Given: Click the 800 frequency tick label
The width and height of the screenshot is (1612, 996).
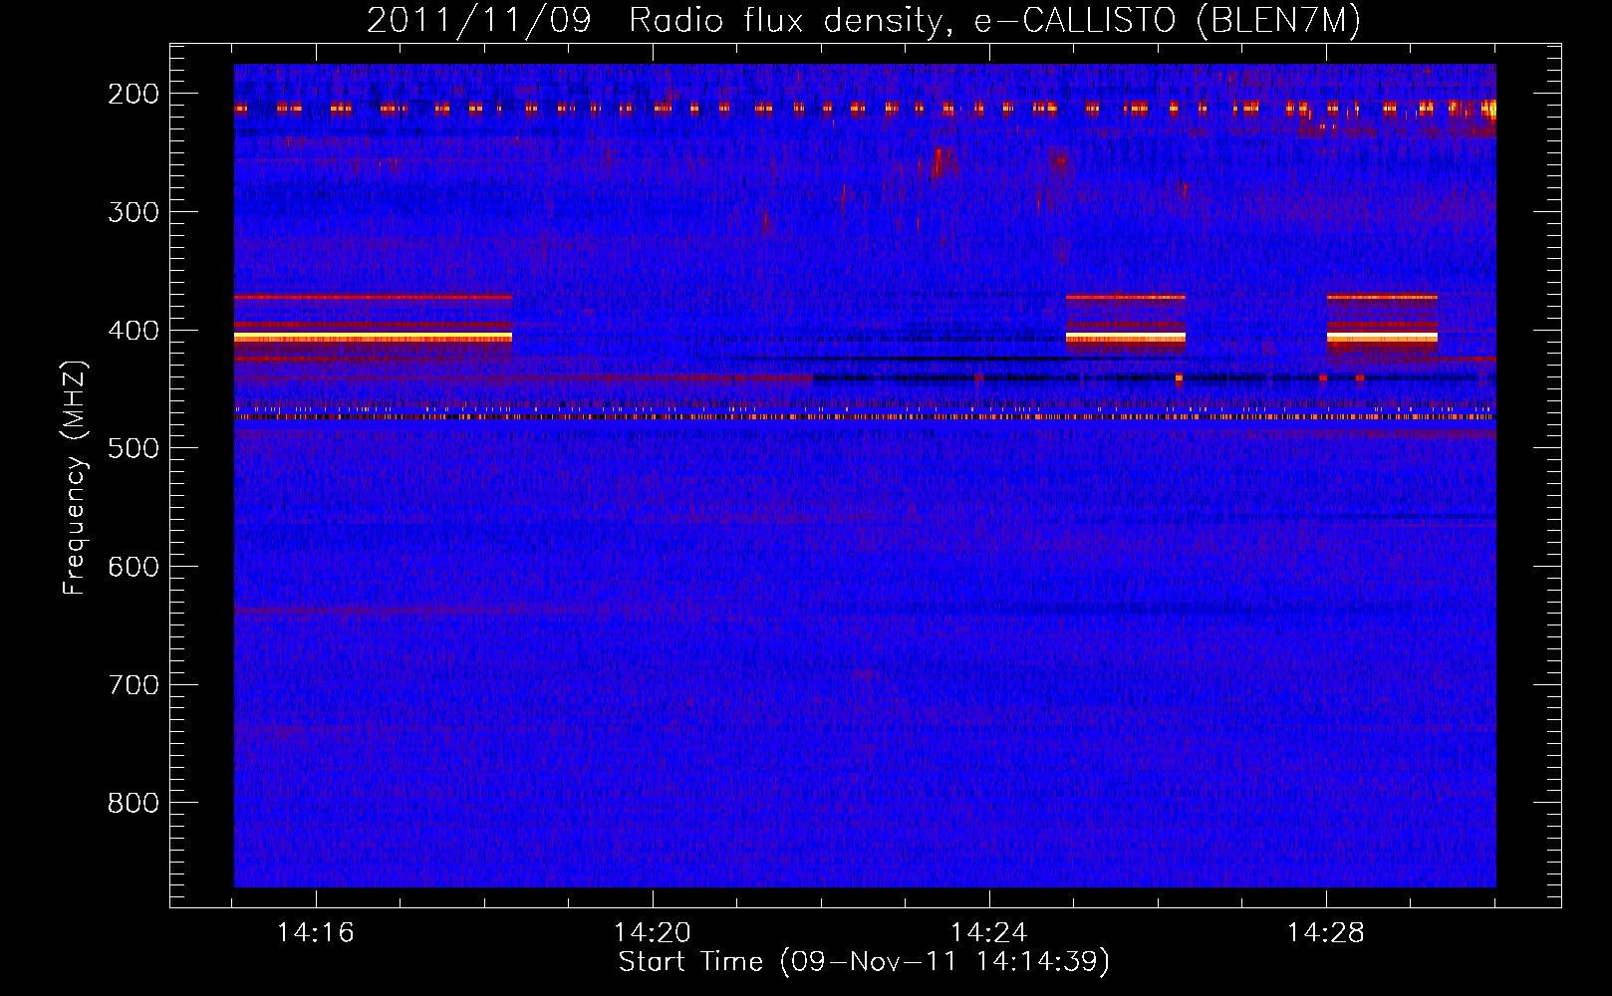Looking at the screenshot, I should tap(134, 803).
